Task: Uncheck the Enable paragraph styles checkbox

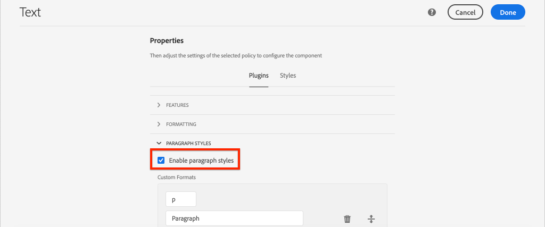Action: [161, 160]
